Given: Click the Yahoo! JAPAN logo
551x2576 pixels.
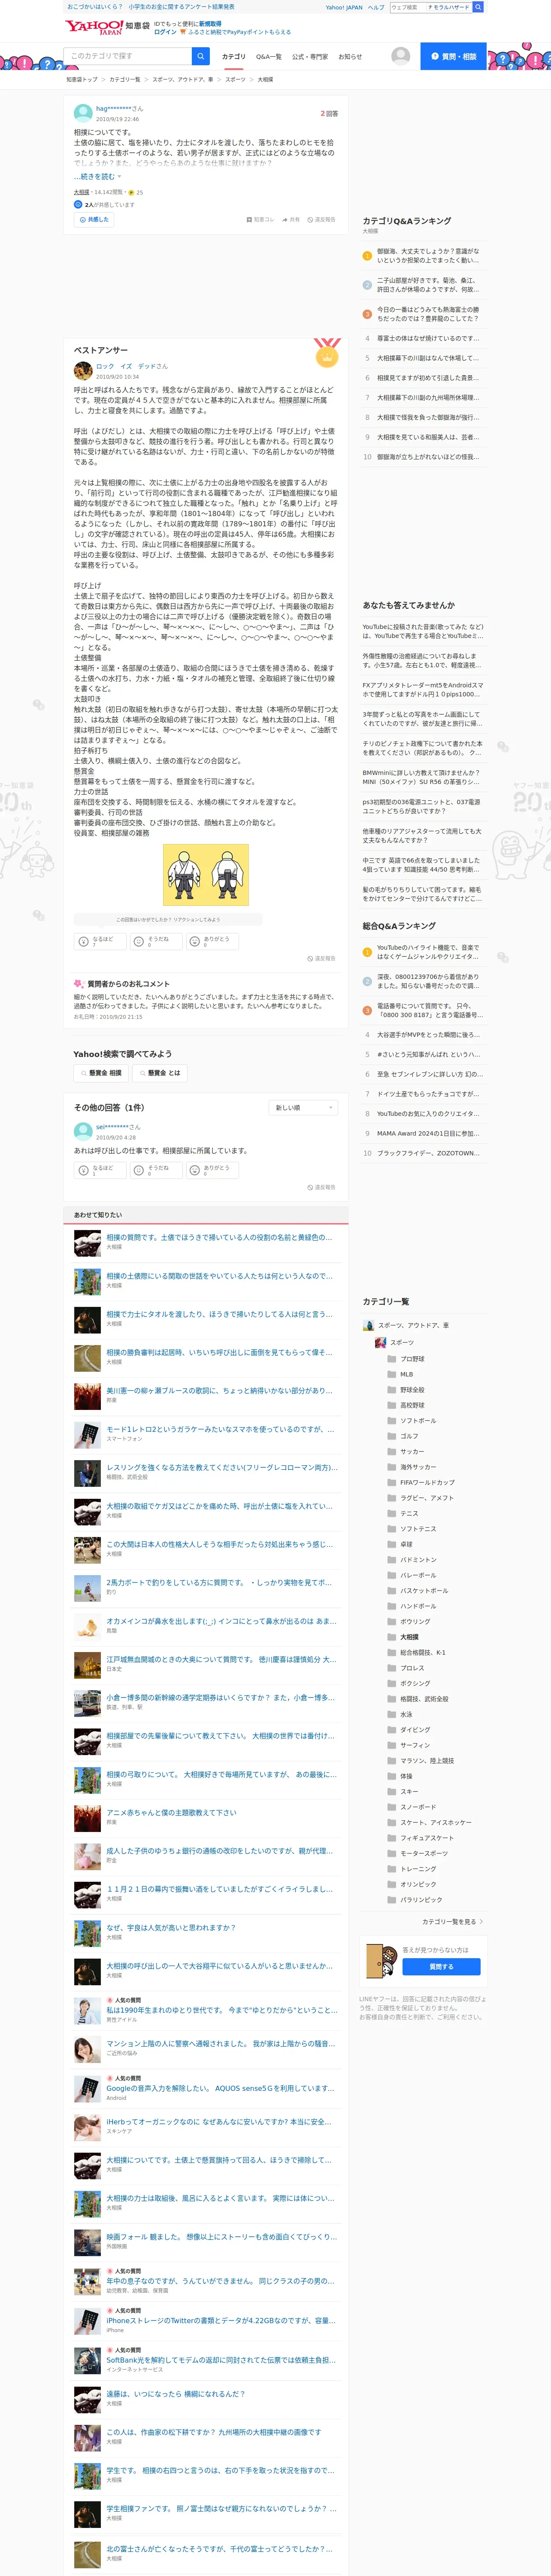Looking at the screenshot, I should pyautogui.click(x=94, y=27).
